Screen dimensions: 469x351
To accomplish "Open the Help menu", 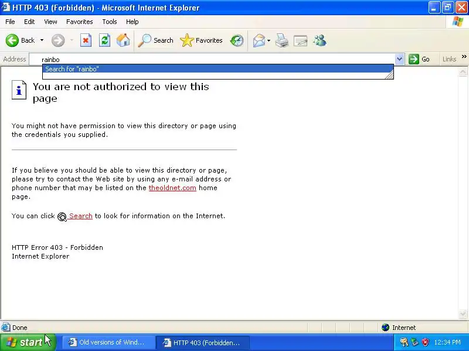I will pyautogui.click(x=132, y=22).
